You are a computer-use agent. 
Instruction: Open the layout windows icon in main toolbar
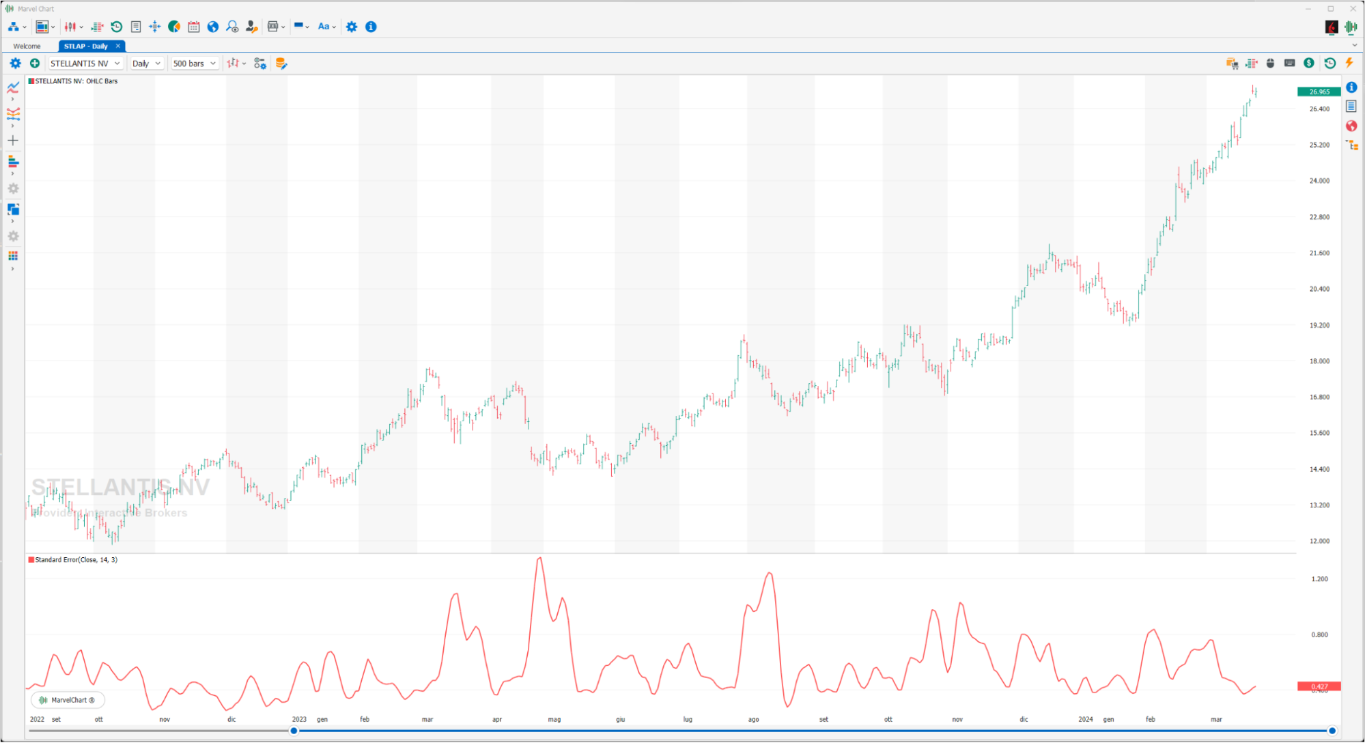pyautogui.click(x=42, y=27)
